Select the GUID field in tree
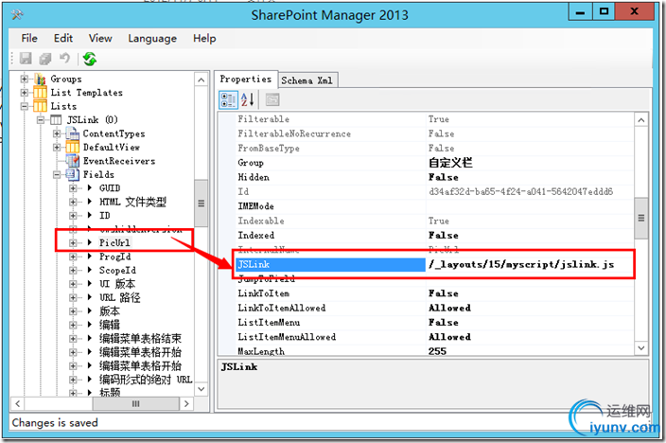The width and height of the screenshot is (666, 443). [x=110, y=188]
